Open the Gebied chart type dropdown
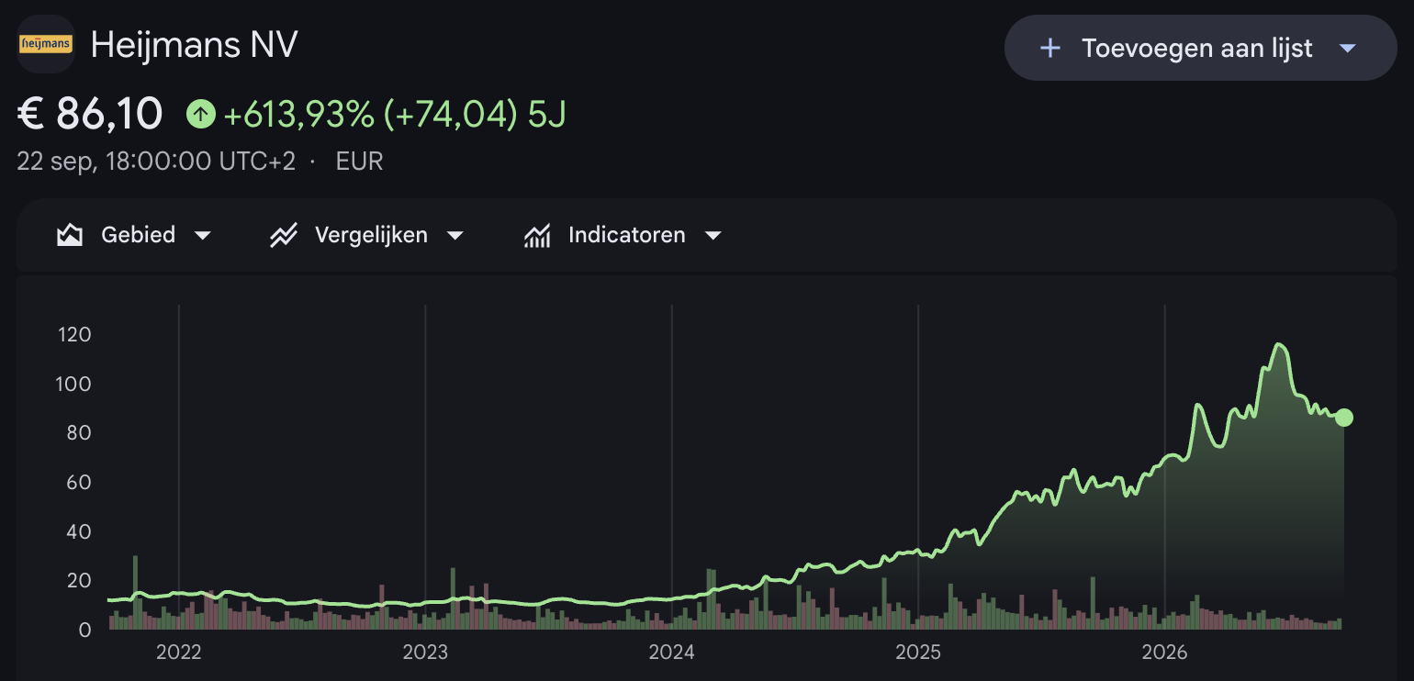This screenshot has height=681, width=1414. (134, 236)
